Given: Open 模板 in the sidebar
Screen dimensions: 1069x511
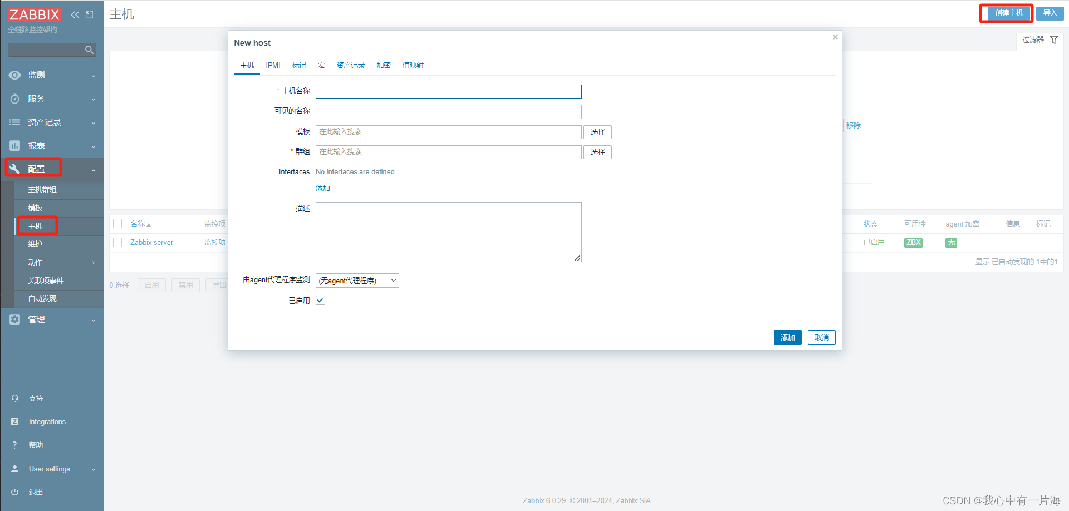Looking at the screenshot, I should pos(35,208).
